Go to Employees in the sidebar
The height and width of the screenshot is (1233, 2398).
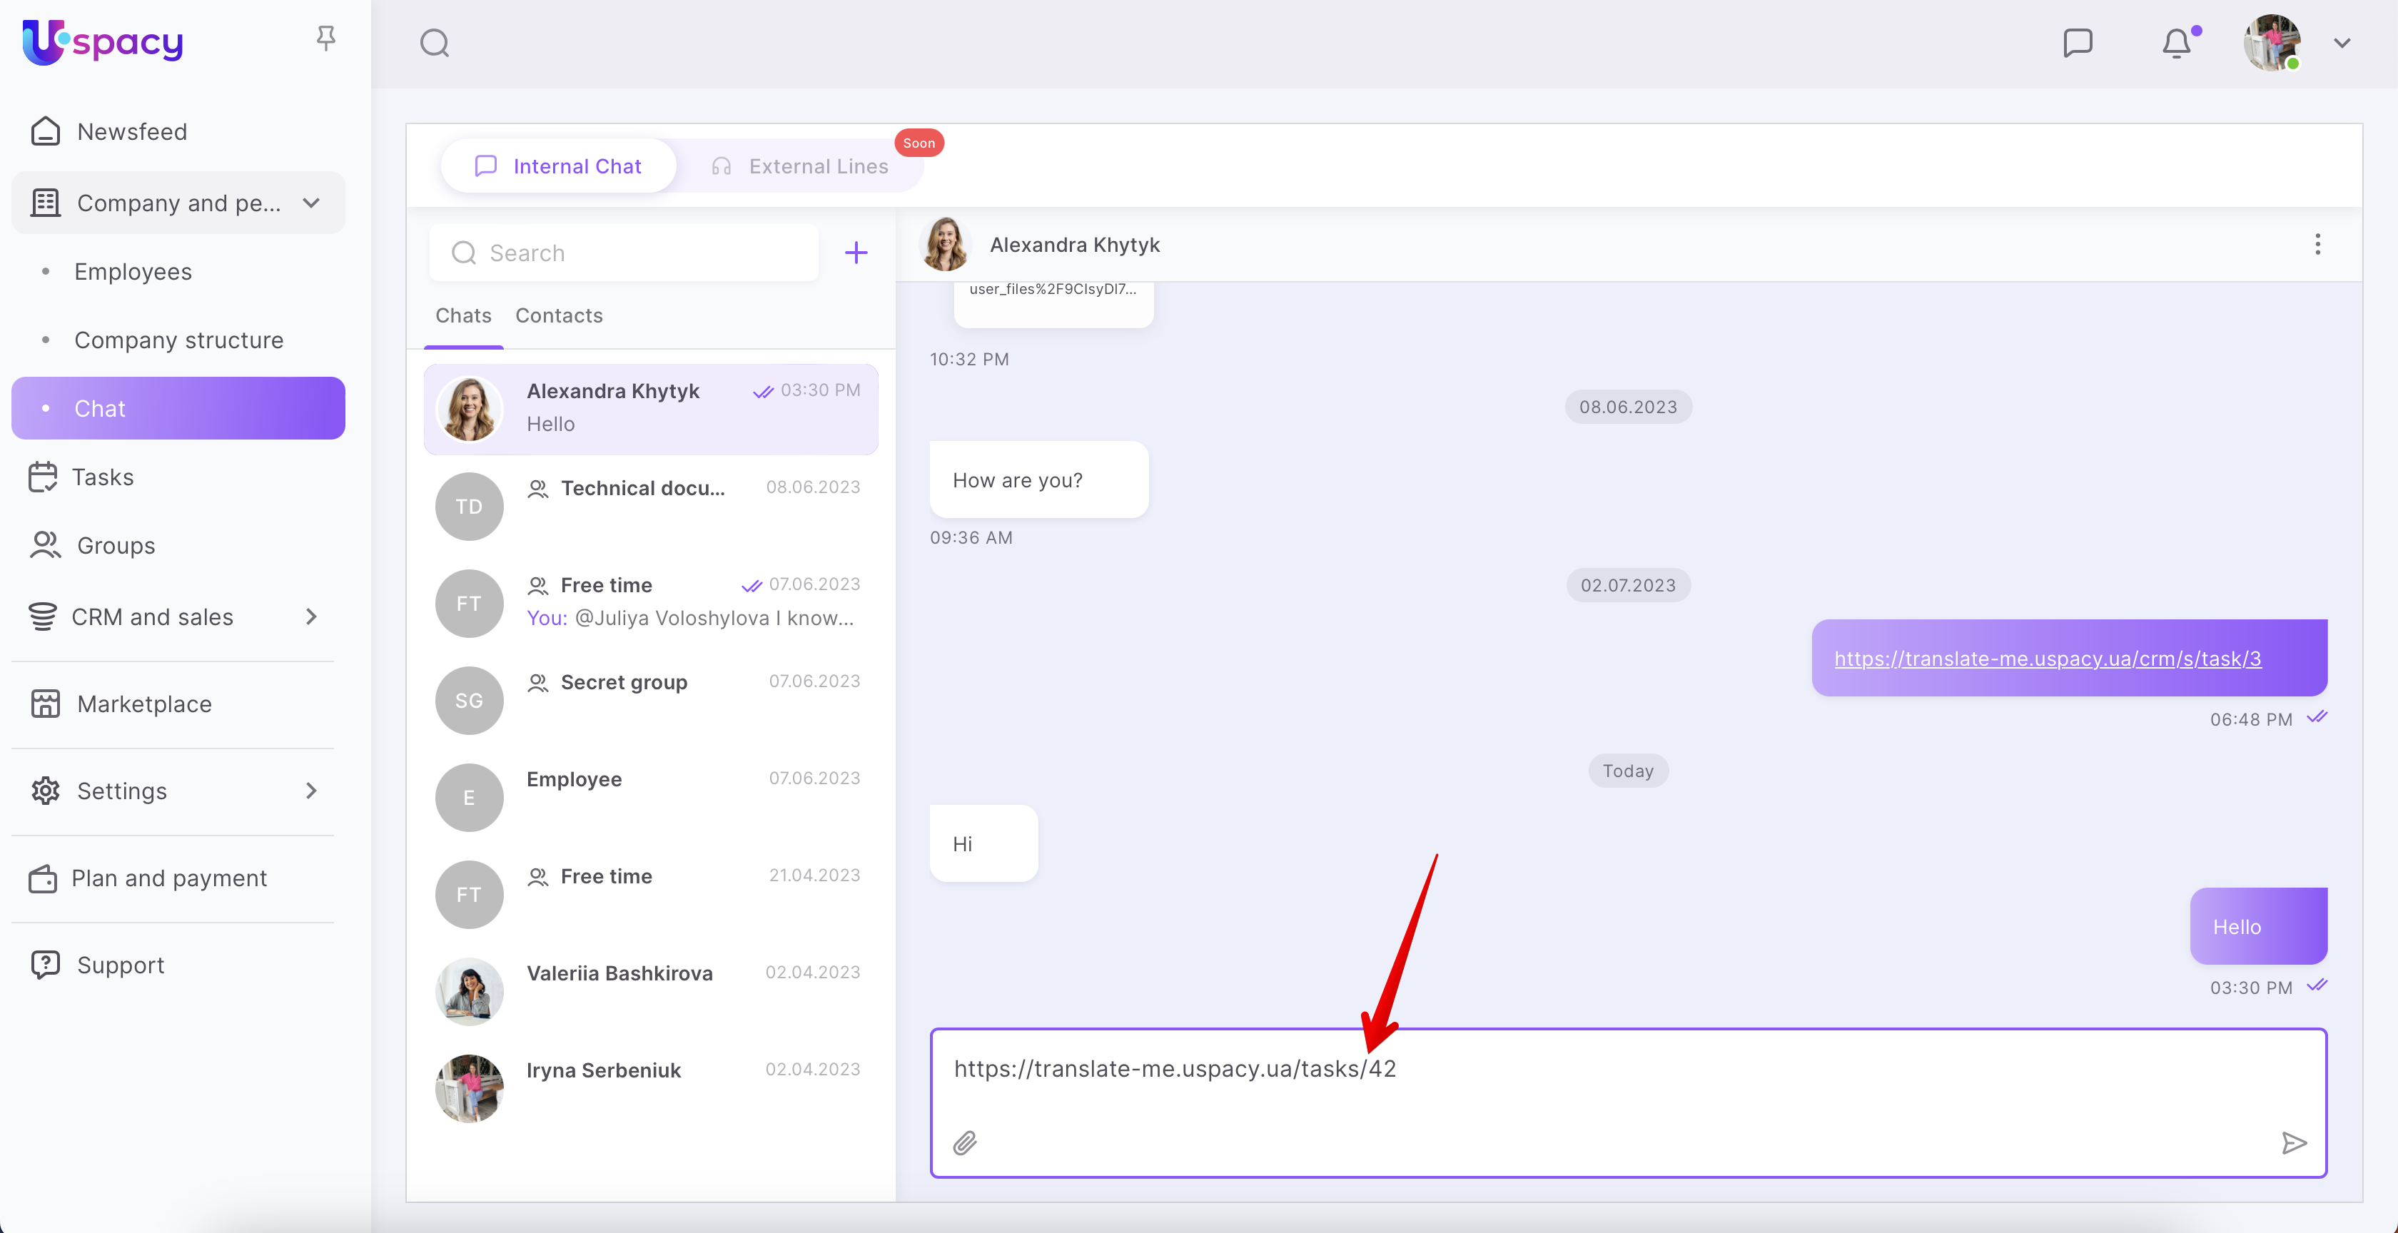(x=133, y=272)
